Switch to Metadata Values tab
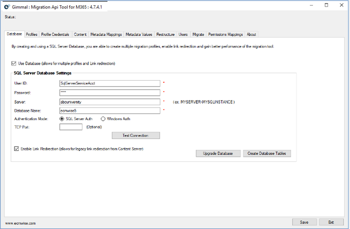This screenshot has height=229, width=350. (x=139, y=34)
